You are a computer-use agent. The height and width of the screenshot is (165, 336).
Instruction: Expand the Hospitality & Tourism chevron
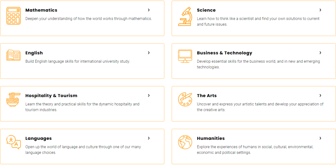click(x=149, y=96)
